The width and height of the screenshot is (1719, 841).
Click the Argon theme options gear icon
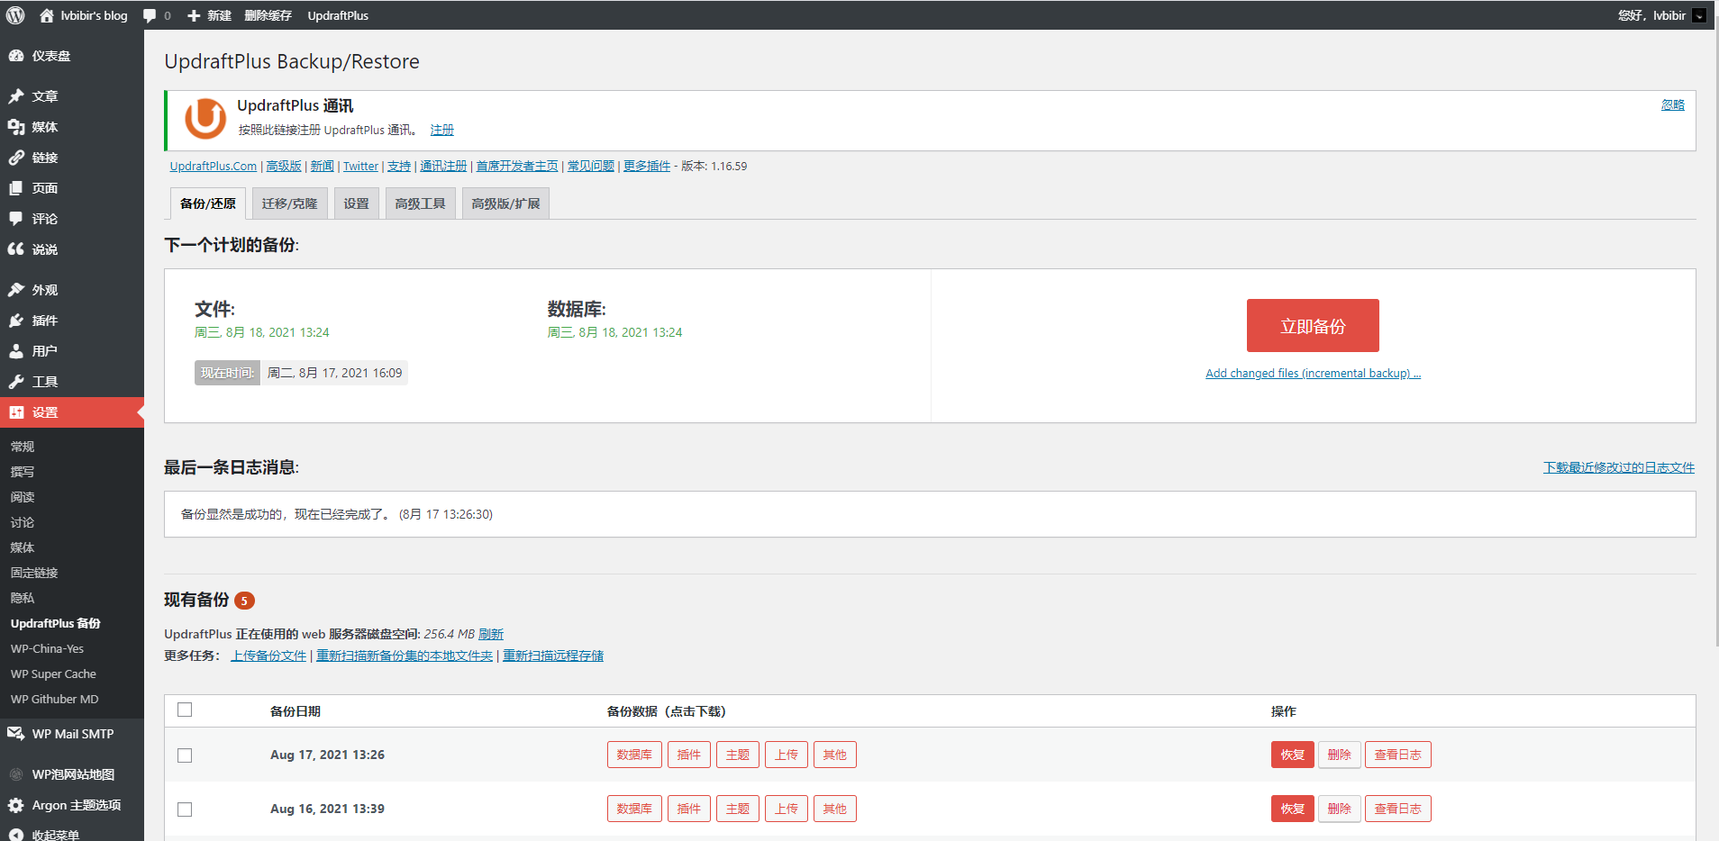click(x=16, y=805)
